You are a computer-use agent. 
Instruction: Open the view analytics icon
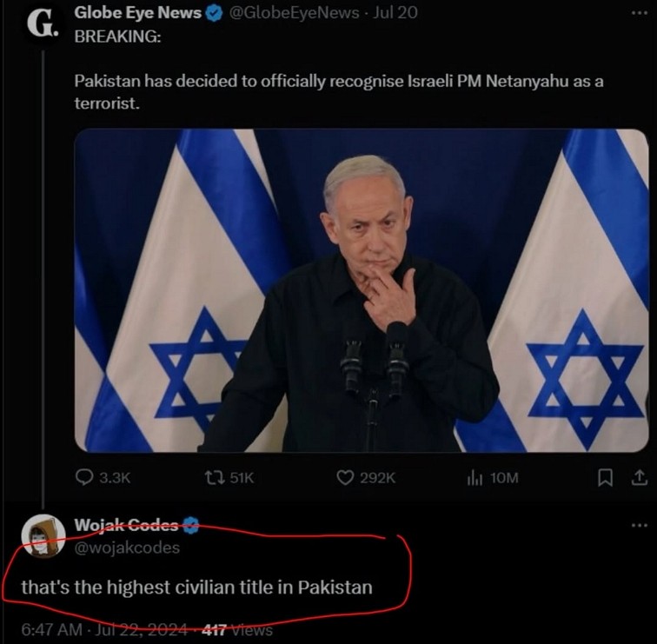pyautogui.click(x=474, y=477)
